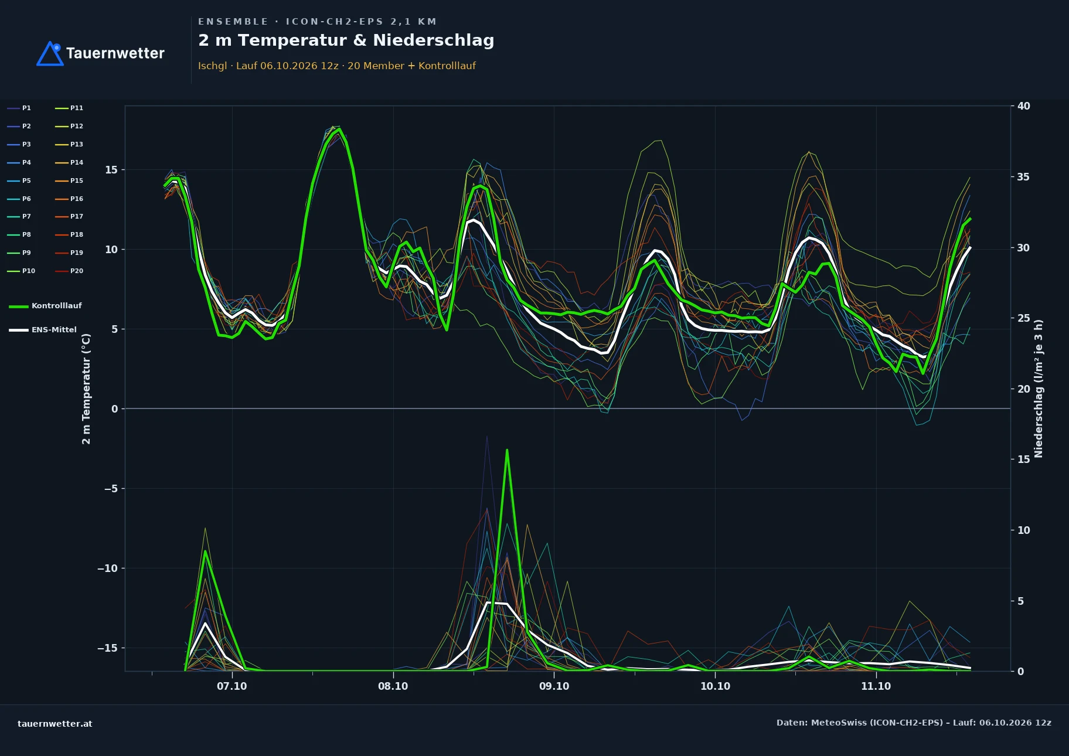
Task: Toggle the Kontrolllauf legend entry
Action: tap(45, 306)
